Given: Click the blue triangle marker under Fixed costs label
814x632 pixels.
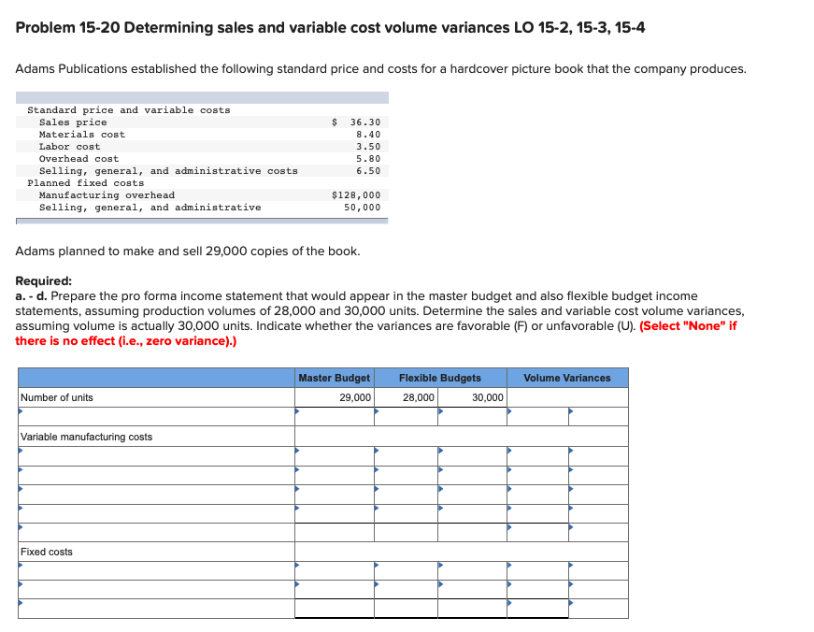Looking at the screenshot, I should pos(19,563).
